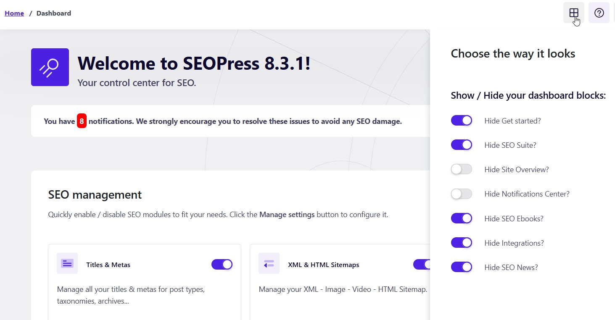Image resolution: width=615 pixels, height=320 pixels.
Task: Enable Hide Notifications Center switch
Action: coord(461,194)
